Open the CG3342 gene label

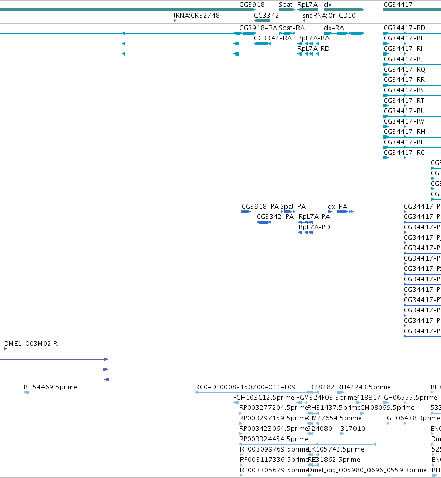tap(266, 15)
